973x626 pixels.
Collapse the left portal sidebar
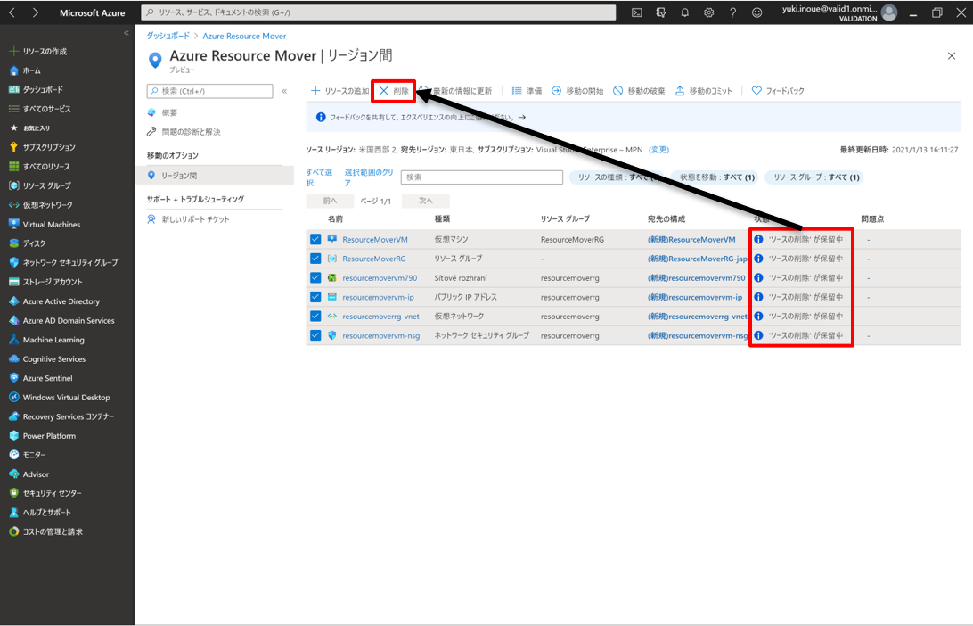coord(127,33)
